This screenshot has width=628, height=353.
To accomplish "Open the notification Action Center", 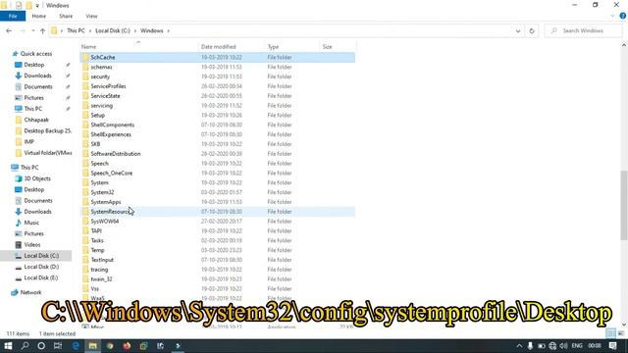I will point(612,346).
